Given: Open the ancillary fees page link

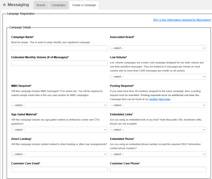Looking at the screenshot, I should pos(160,99).
